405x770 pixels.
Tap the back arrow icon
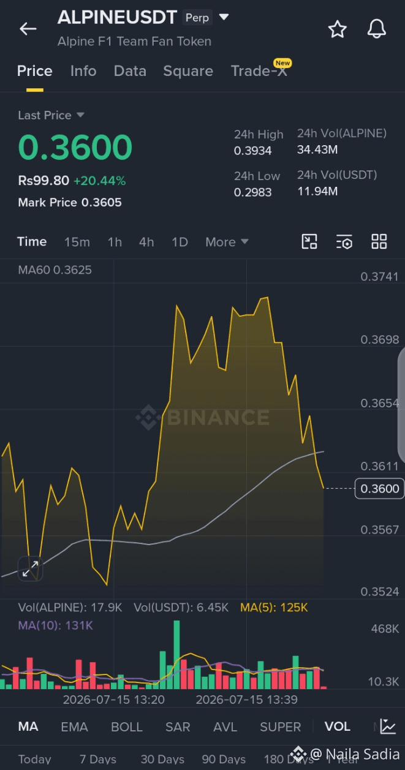(x=28, y=28)
